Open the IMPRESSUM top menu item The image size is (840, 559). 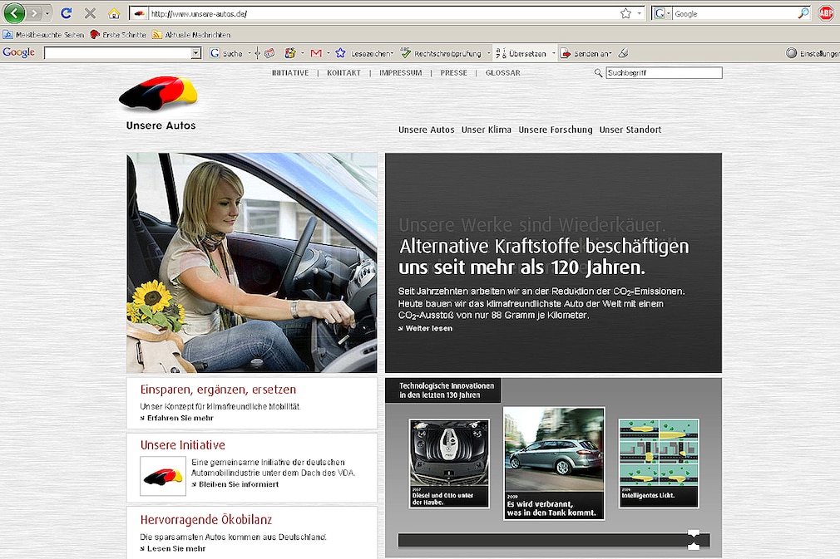point(400,73)
